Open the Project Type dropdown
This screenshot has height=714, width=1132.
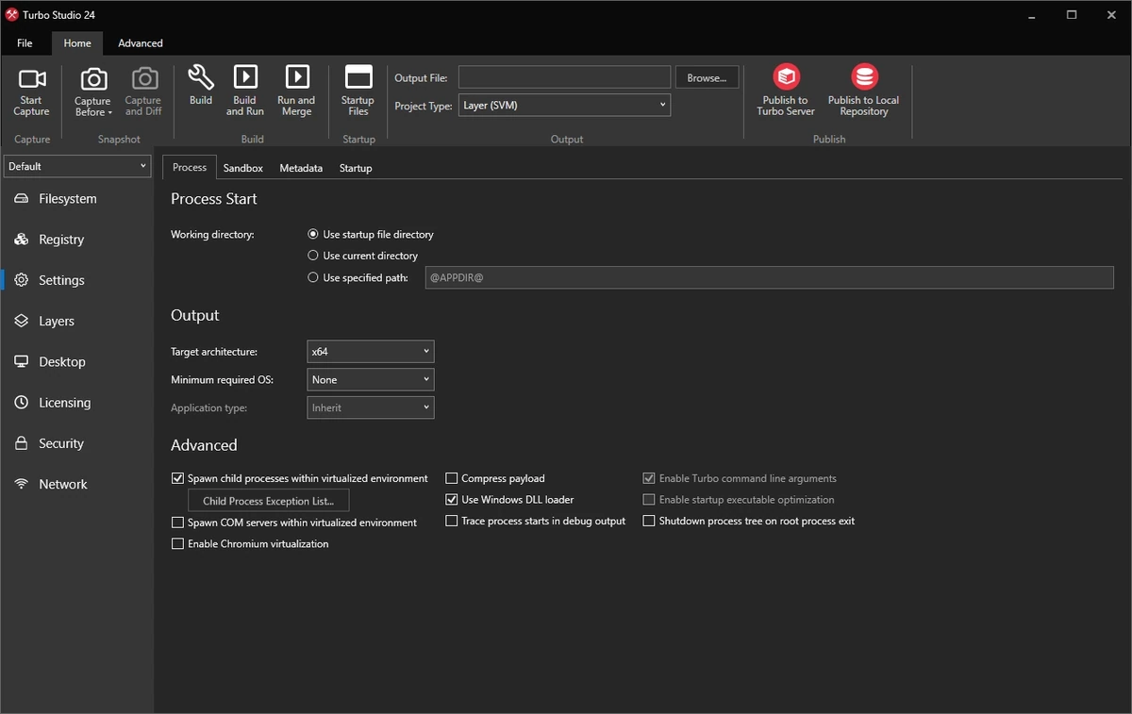click(564, 106)
